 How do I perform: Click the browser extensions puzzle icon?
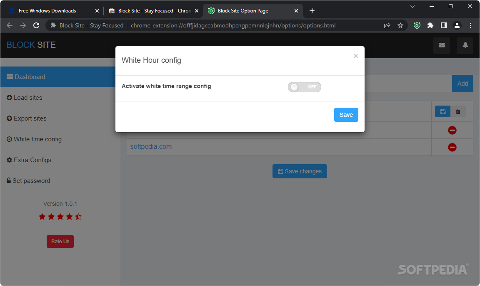tap(430, 25)
